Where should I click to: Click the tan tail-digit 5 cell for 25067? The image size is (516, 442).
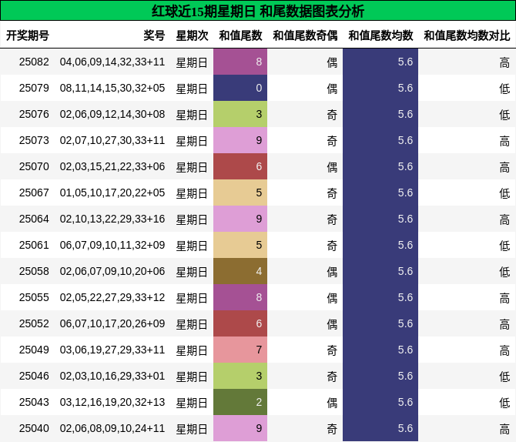(x=240, y=193)
